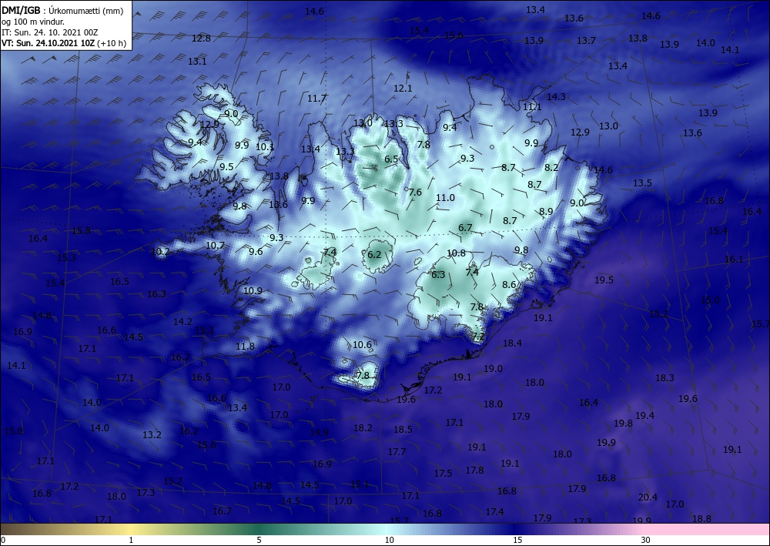
Task: Click the '(+10 h)' forecast offset text
Action: click(x=112, y=43)
